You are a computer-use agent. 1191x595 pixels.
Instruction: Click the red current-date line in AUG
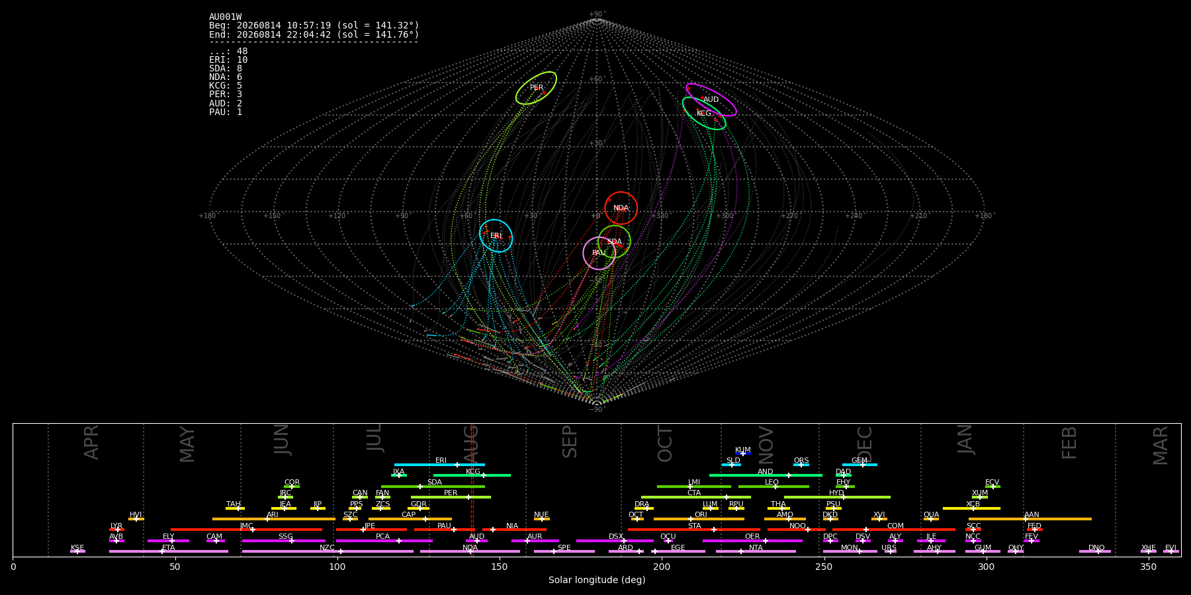click(x=472, y=490)
